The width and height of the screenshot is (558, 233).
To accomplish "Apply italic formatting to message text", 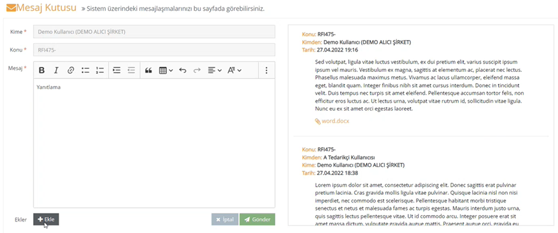I will [x=56, y=71].
